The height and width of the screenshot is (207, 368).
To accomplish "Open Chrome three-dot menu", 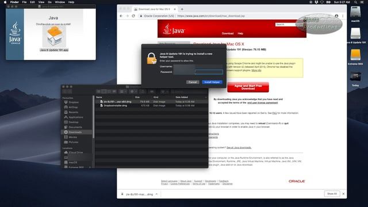I will click(343, 16).
